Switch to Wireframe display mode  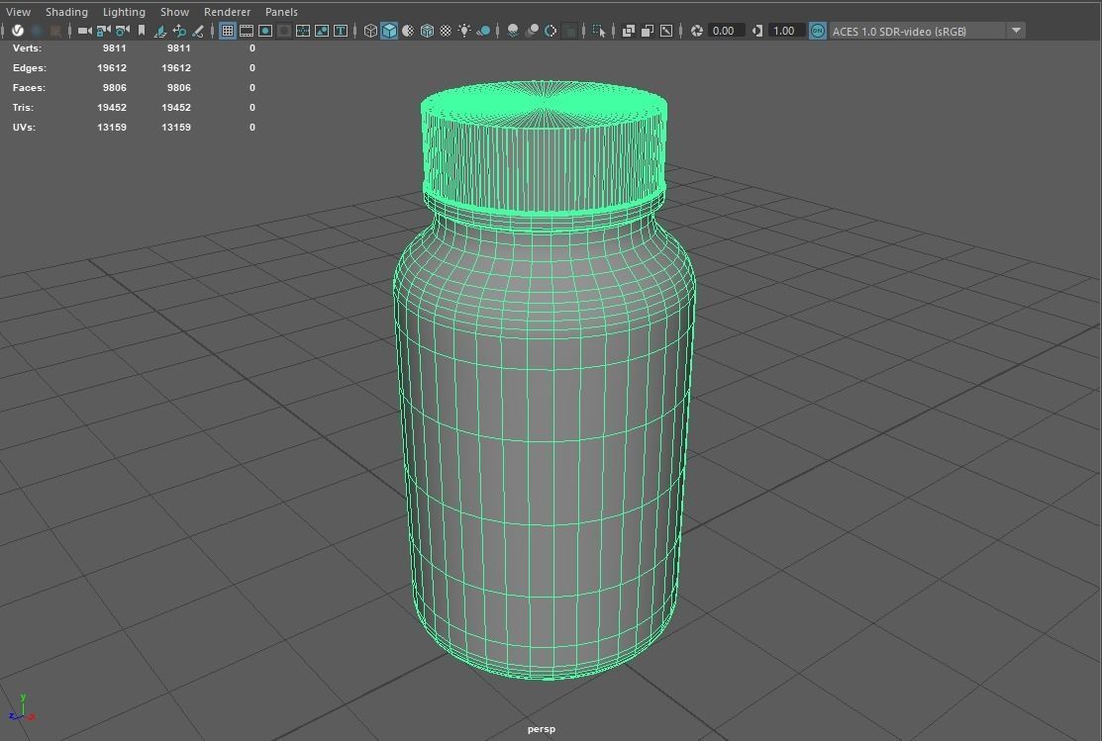tap(370, 31)
